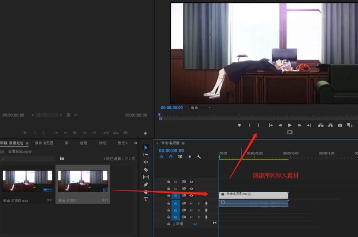The height and width of the screenshot is (237, 358).
Task: Toggle sync lock on V3 track
Action: coord(184,182)
